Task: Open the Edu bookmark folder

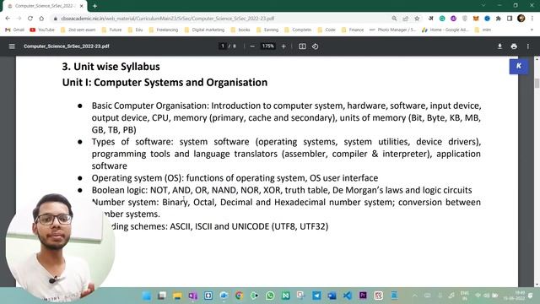Action: 135,30
